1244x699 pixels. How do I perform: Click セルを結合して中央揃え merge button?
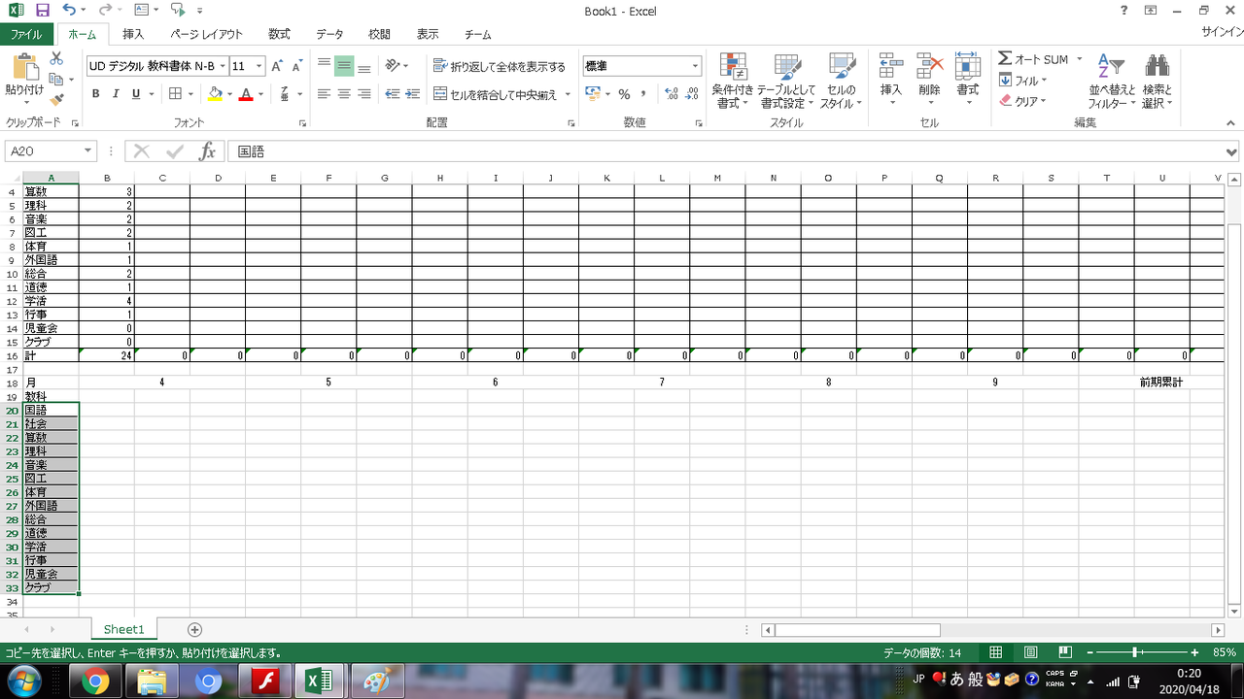(496, 94)
